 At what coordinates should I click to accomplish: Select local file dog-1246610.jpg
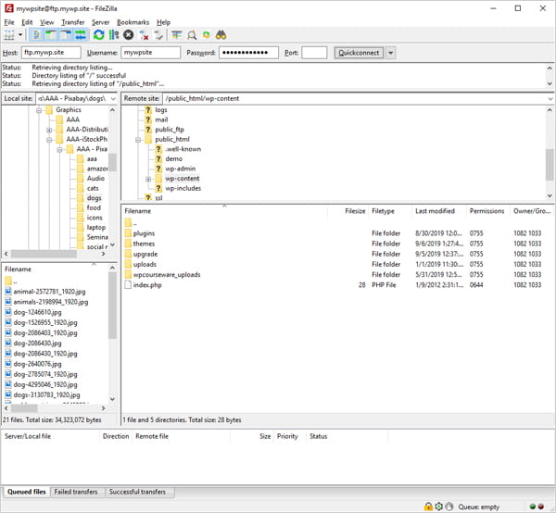point(37,312)
